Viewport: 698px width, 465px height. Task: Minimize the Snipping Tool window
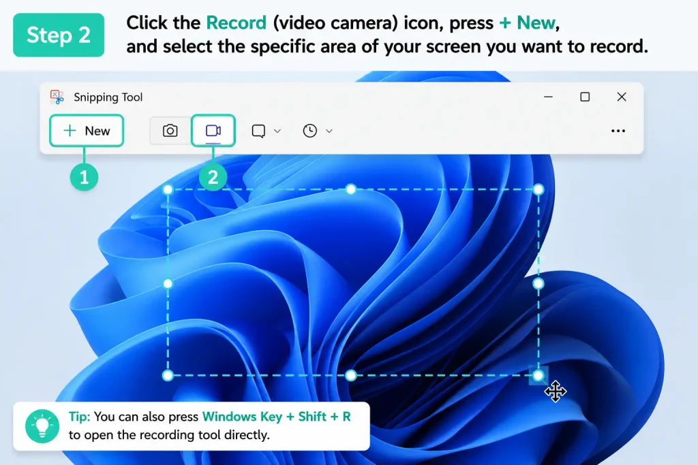click(548, 97)
